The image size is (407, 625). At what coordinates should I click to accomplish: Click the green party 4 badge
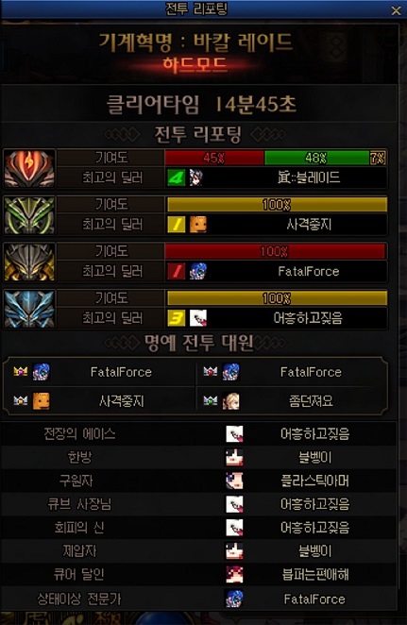click(x=177, y=177)
